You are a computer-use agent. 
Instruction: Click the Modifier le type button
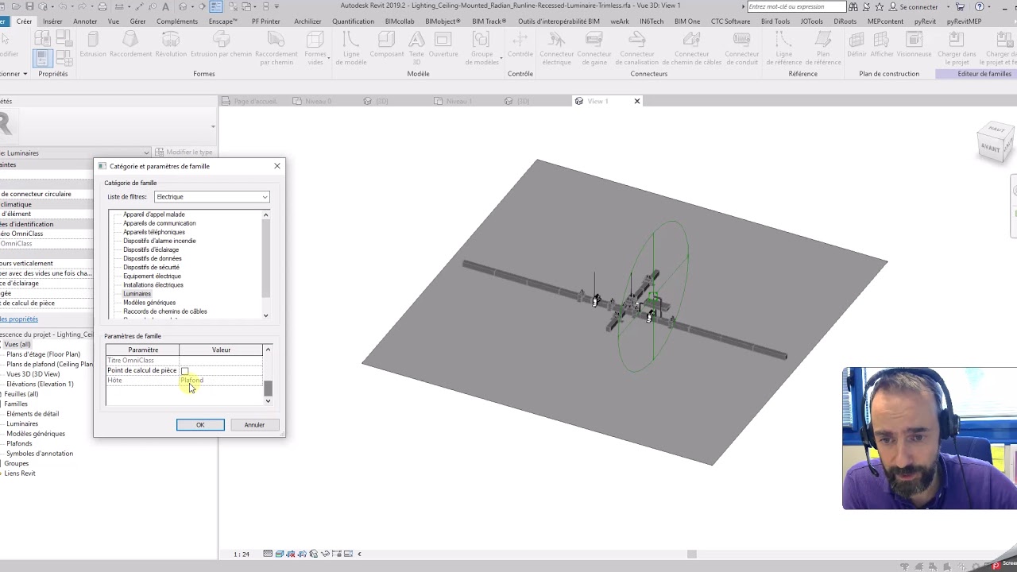[x=184, y=153]
